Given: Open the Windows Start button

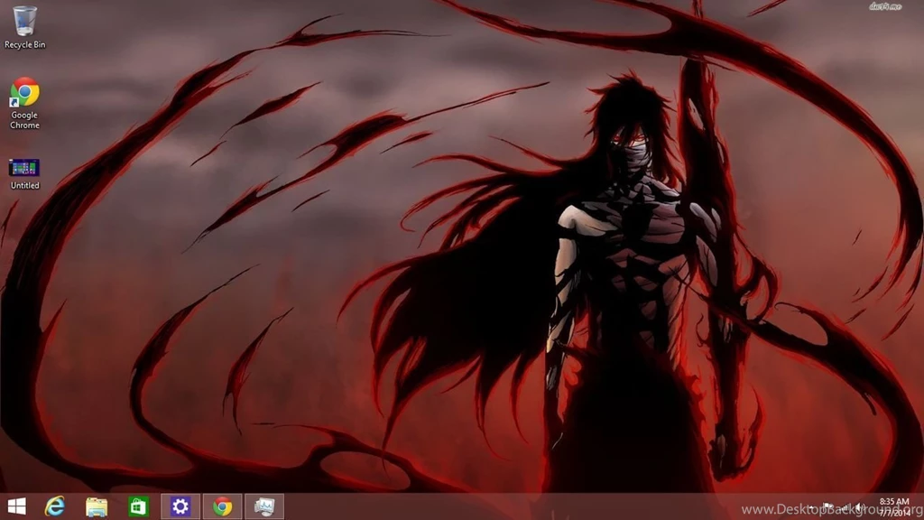Looking at the screenshot, I should (x=16, y=506).
